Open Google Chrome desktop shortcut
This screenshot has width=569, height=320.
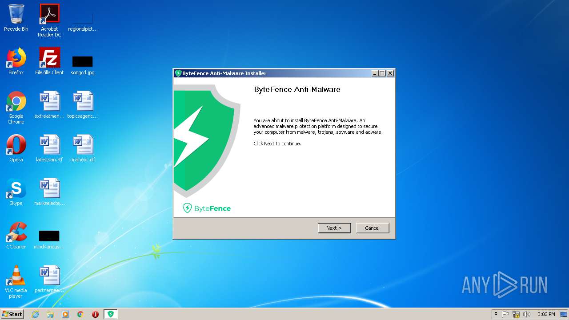point(16,108)
